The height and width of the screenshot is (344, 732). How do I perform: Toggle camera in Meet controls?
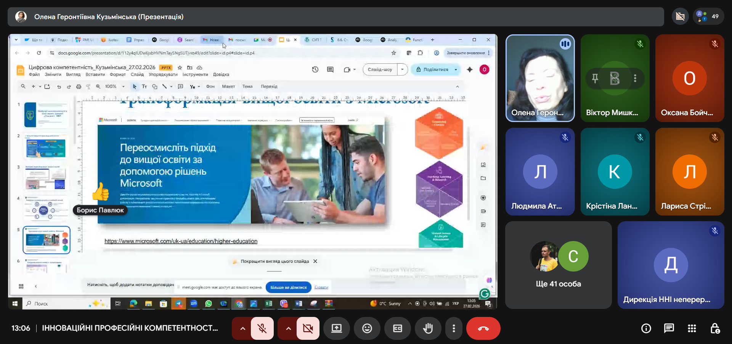coord(308,328)
